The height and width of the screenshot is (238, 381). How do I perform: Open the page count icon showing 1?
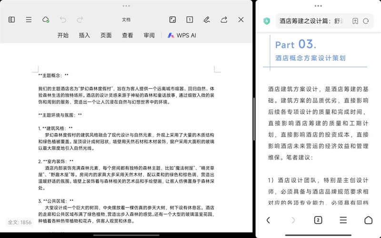[x=190, y=20]
